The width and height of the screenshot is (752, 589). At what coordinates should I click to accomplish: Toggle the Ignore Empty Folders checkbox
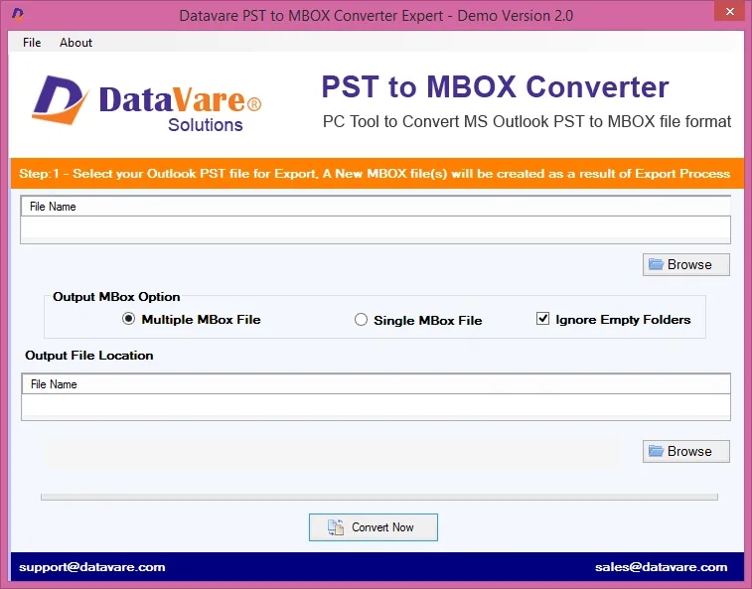click(542, 319)
